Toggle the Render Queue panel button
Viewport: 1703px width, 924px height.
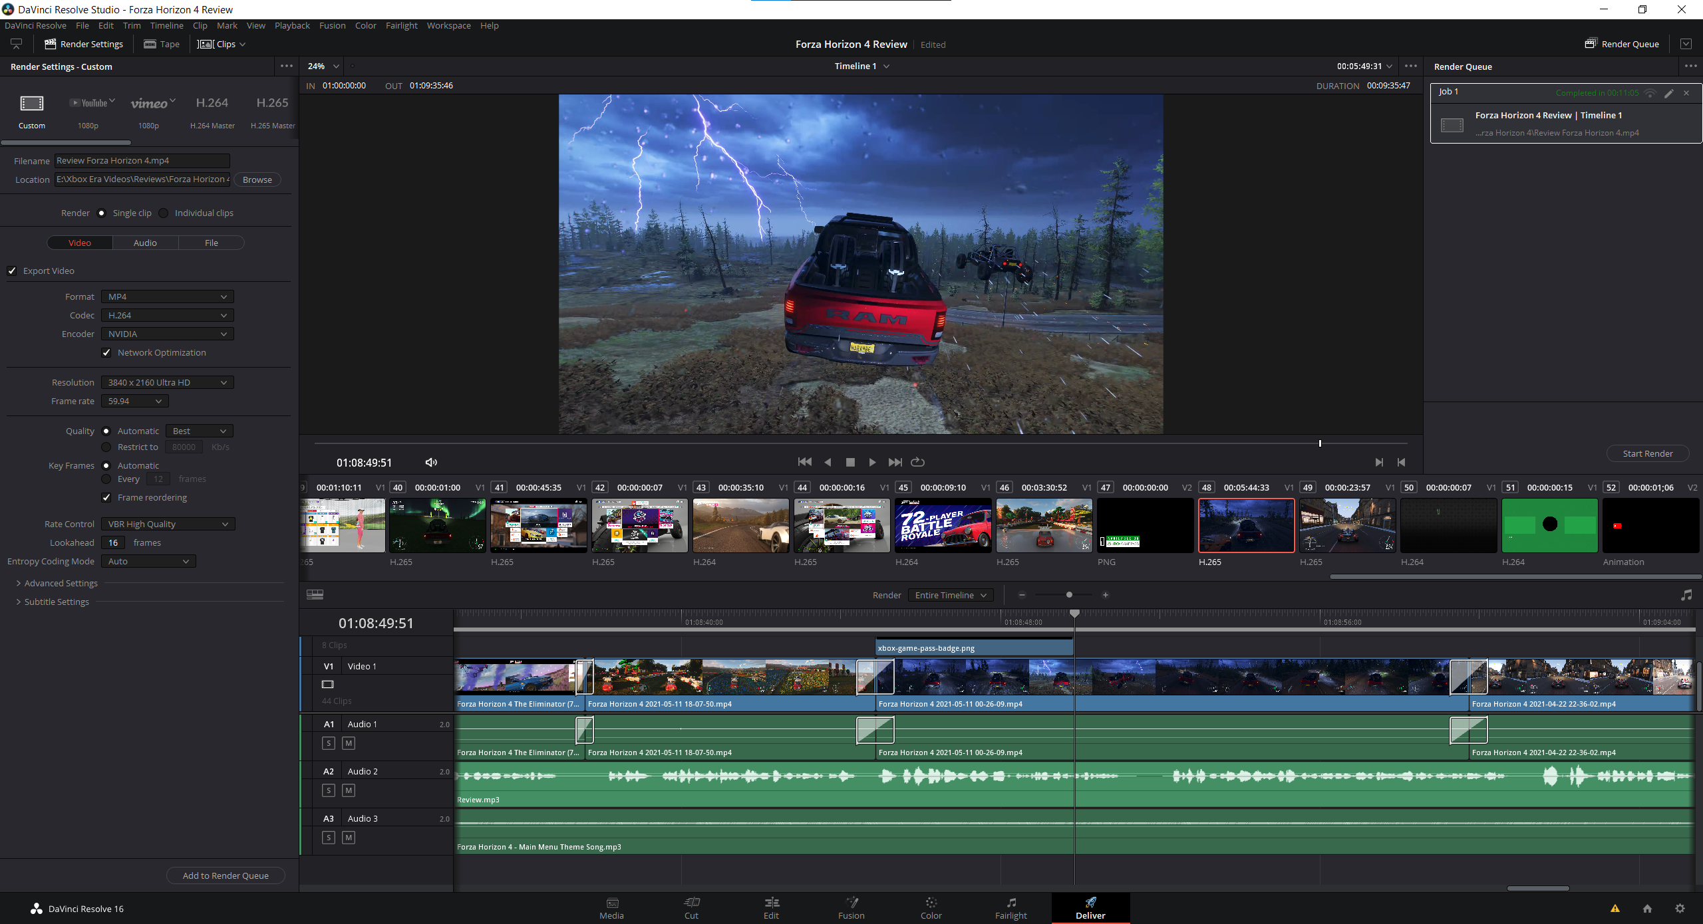[1622, 44]
